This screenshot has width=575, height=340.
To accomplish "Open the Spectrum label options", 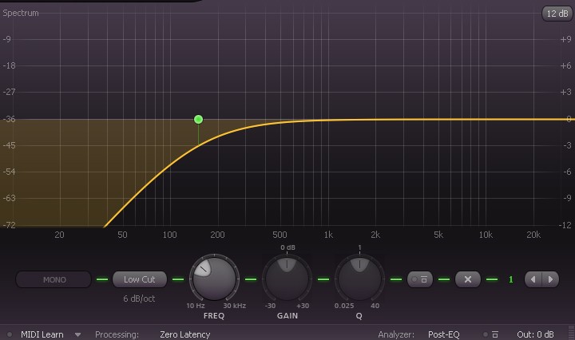I will pyautogui.click(x=21, y=13).
